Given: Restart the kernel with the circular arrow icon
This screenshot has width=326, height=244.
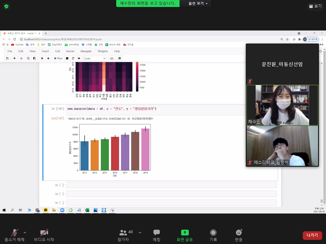Looking at the screenshot, I should click(x=73, y=58).
